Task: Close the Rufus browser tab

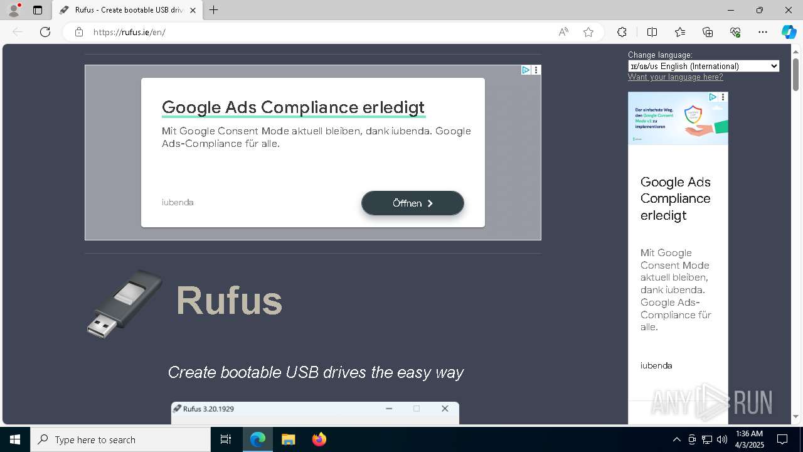Action: (193, 10)
